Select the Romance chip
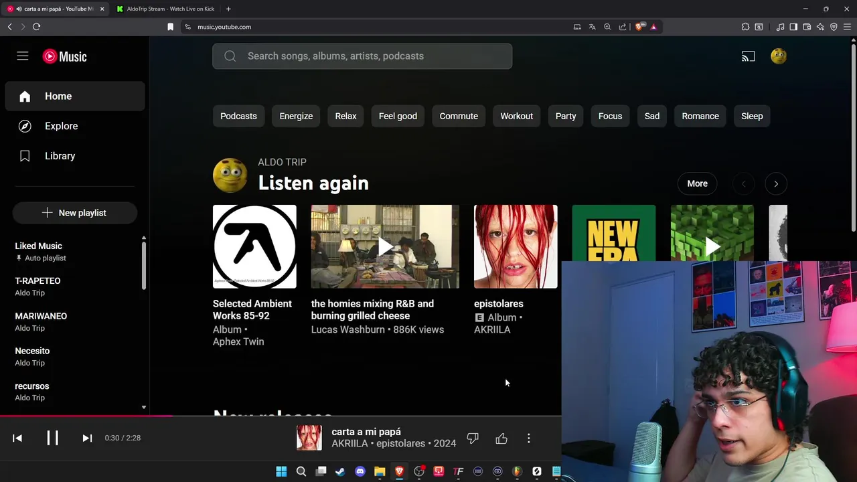This screenshot has height=482, width=857. [x=700, y=116]
